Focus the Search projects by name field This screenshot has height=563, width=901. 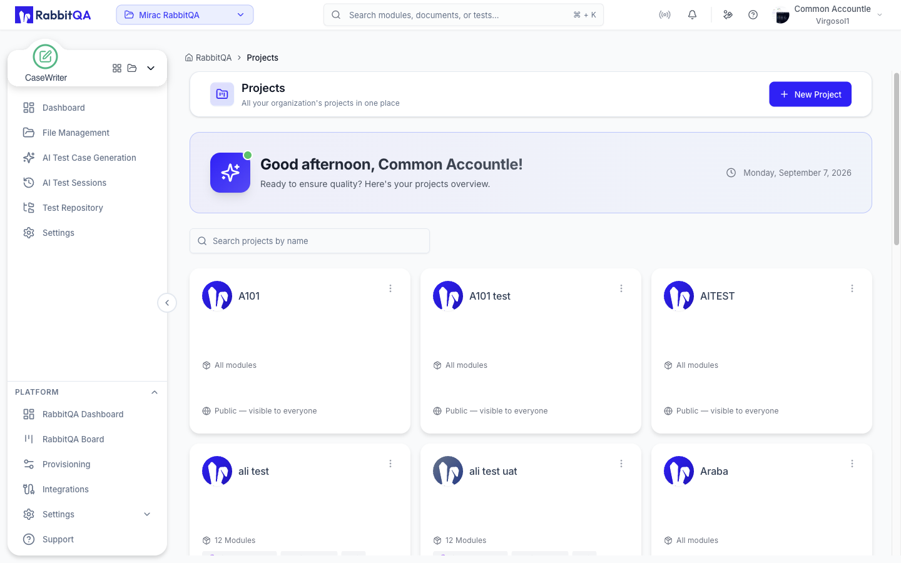pyautogui.click(x=310, y=241)
